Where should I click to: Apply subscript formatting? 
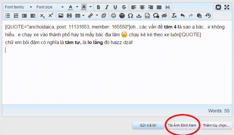[42, 16]
